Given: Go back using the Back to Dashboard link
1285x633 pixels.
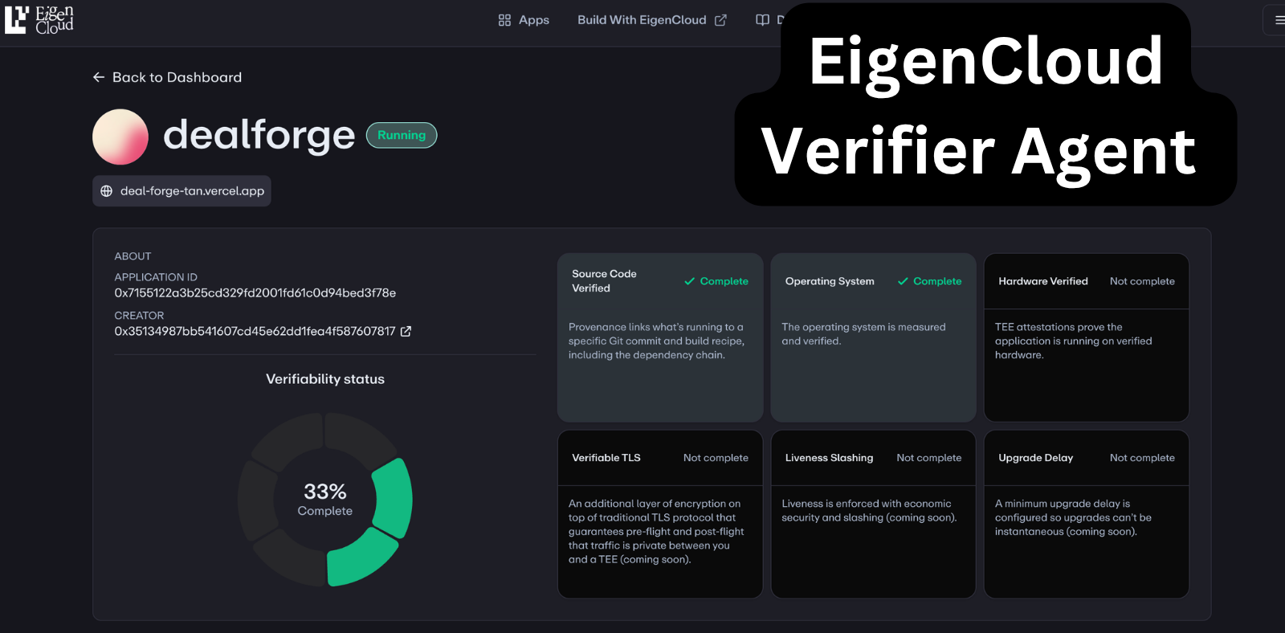Looking at the screenshot, I should point(167,77).
